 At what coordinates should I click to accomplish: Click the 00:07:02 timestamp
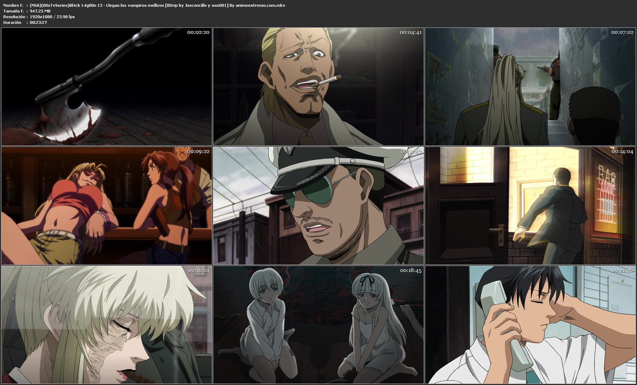[x=622, y=32]
